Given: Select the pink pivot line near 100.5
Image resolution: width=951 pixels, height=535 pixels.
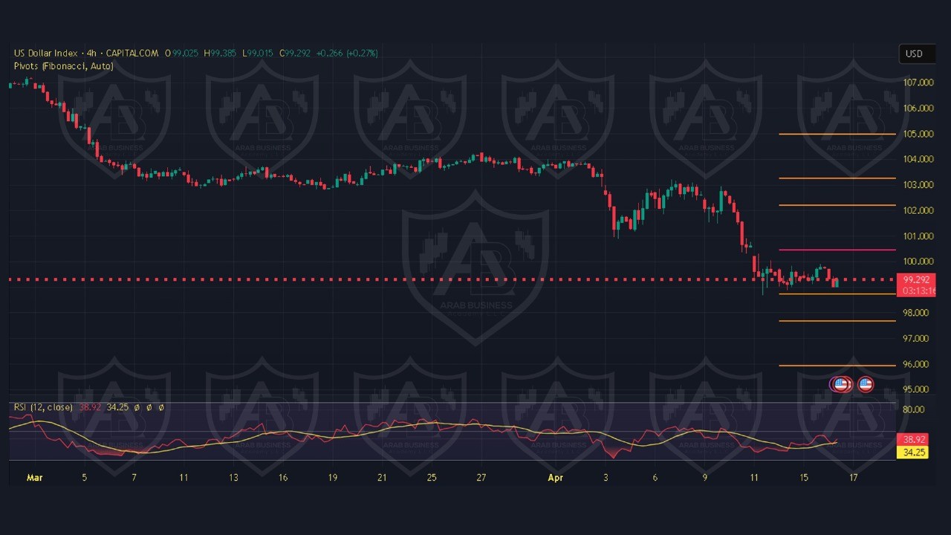Looking at the screenshot, I should point(837,250).
